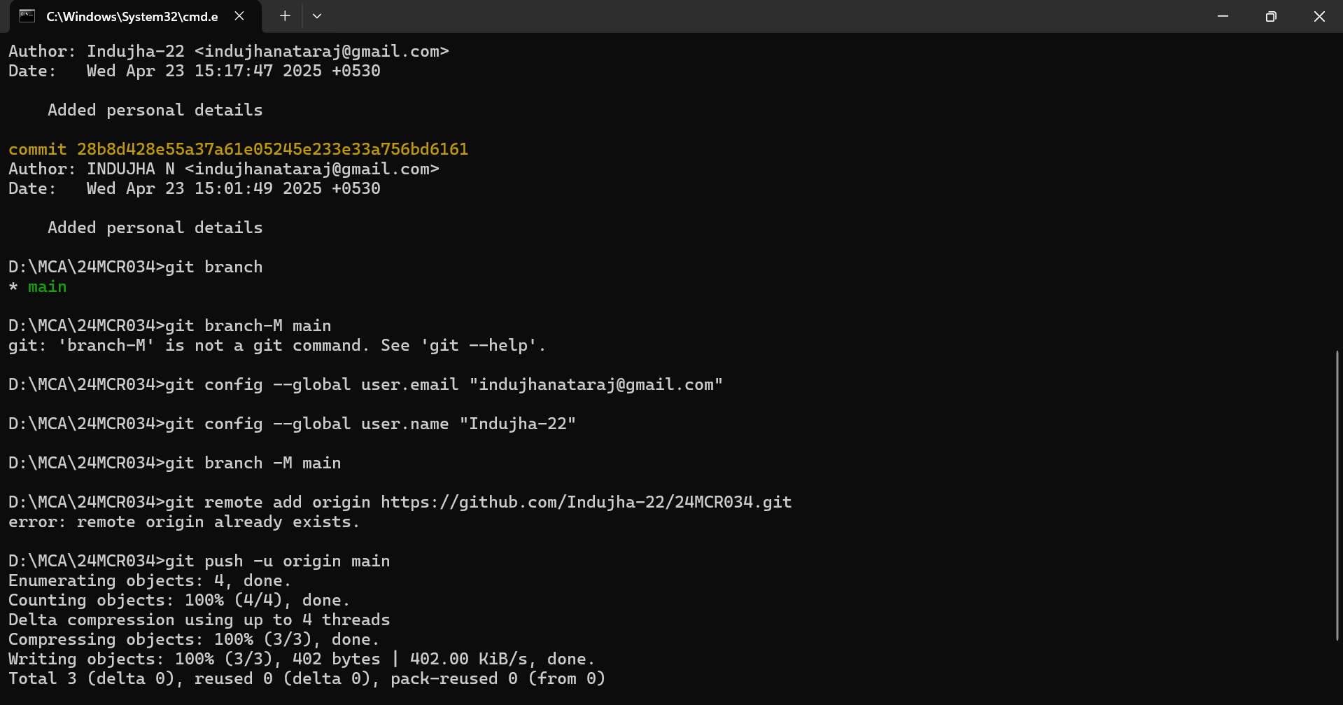The width and height of the screenshot is (1343, 705).
Task: Click the Writing objects 402 bytes line
Action: click(302, 659)
